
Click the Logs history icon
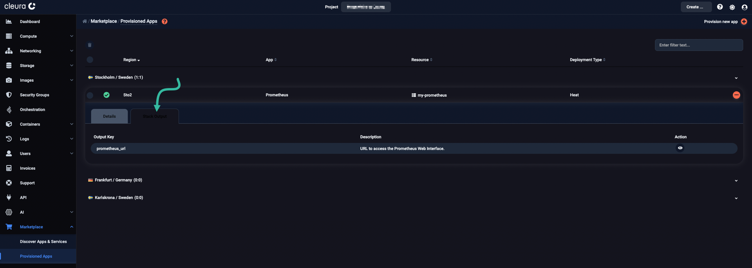point(9,139)
